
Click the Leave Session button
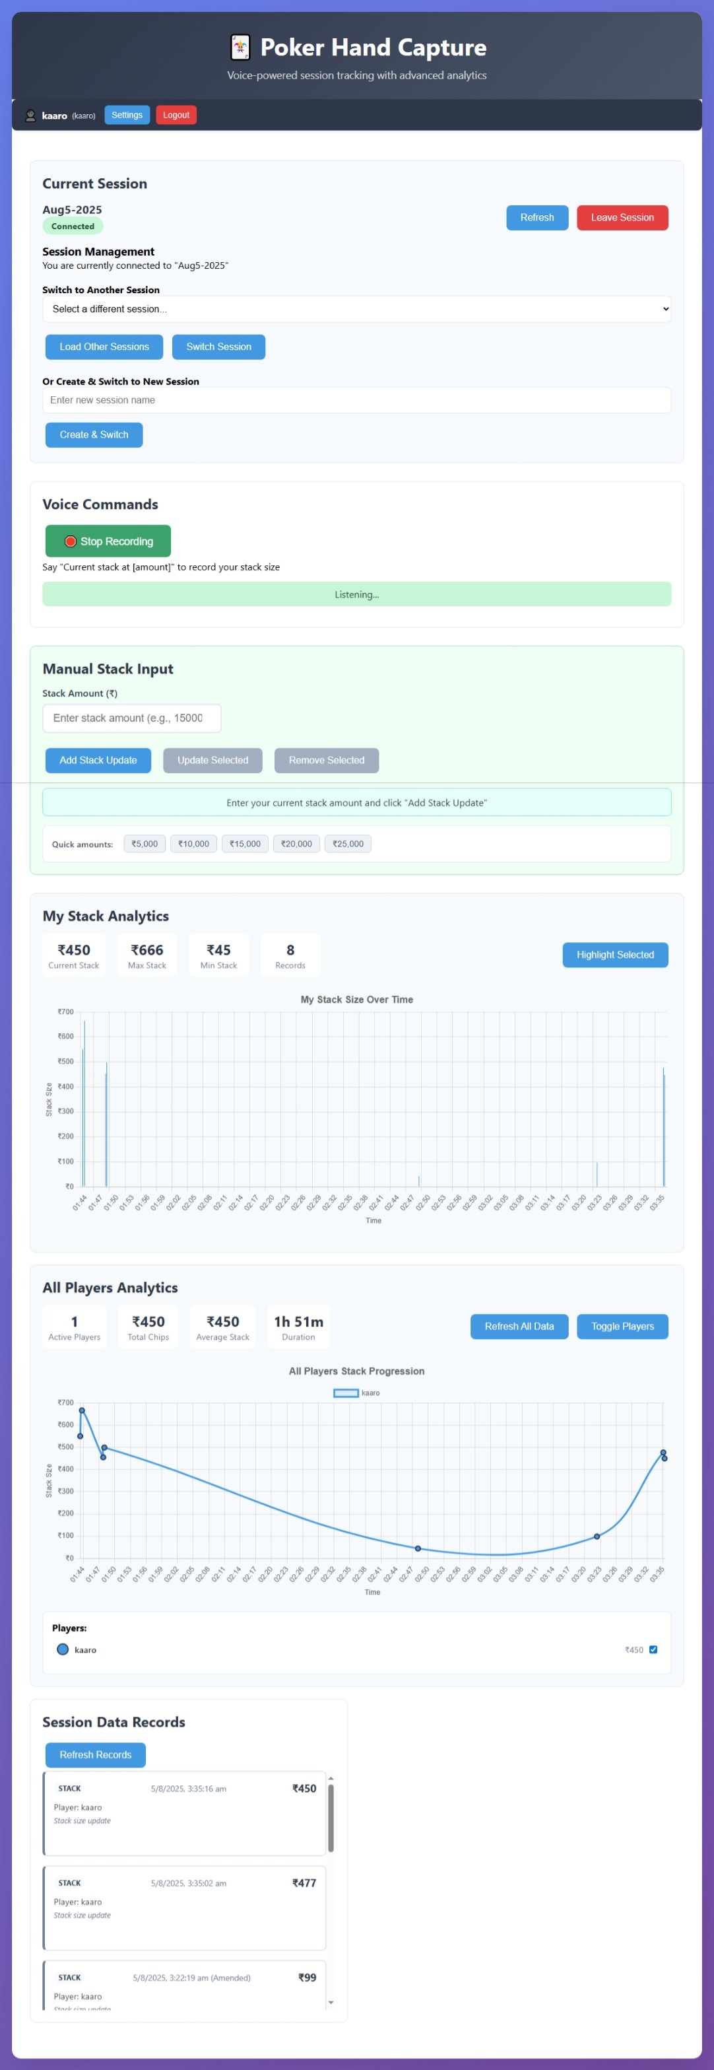pos(622,218)
